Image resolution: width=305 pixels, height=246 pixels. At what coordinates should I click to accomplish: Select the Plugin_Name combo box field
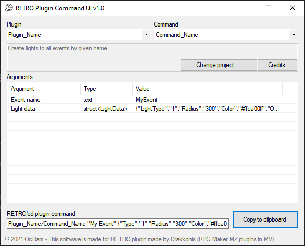(79, 35)
